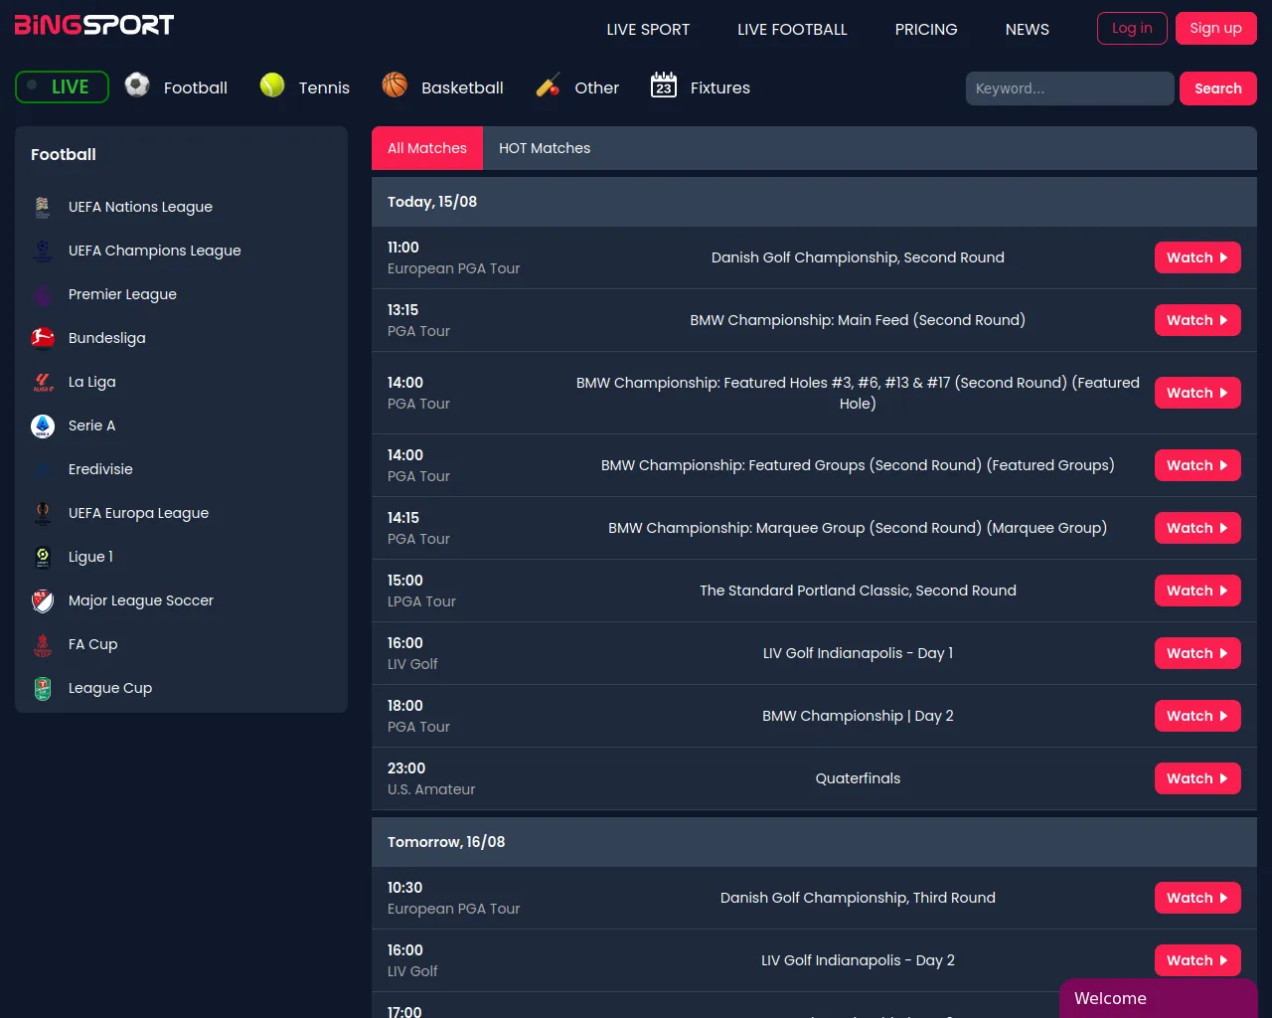The height and width of the screenshot is (1018, 1272).
Task: Watch The Standard Portland Classic
Action: click(1197, 591)
